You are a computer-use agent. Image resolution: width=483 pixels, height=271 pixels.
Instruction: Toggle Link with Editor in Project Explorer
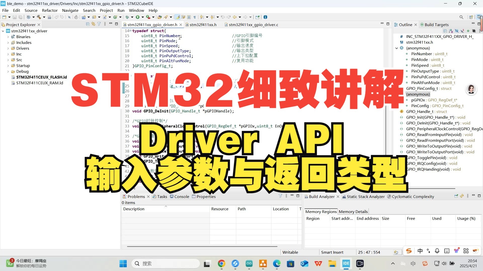click(93, 24)
